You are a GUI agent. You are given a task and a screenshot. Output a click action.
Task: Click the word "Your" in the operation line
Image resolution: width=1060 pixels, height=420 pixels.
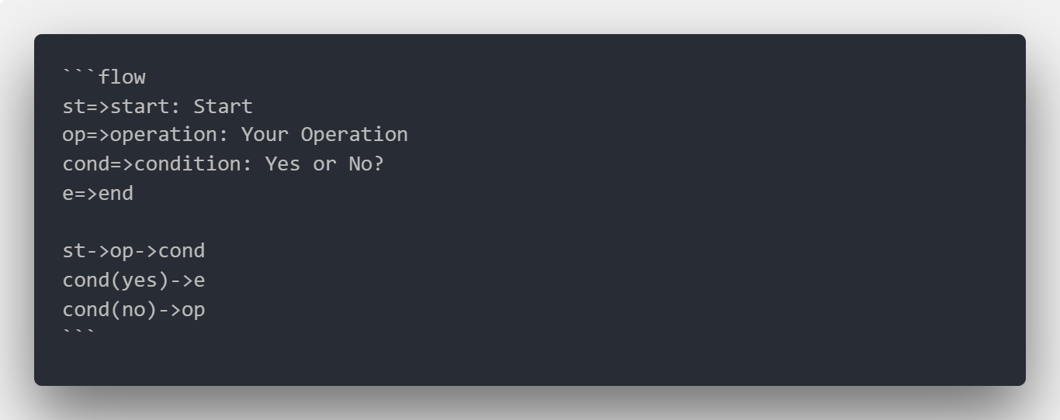coord(264,135)
